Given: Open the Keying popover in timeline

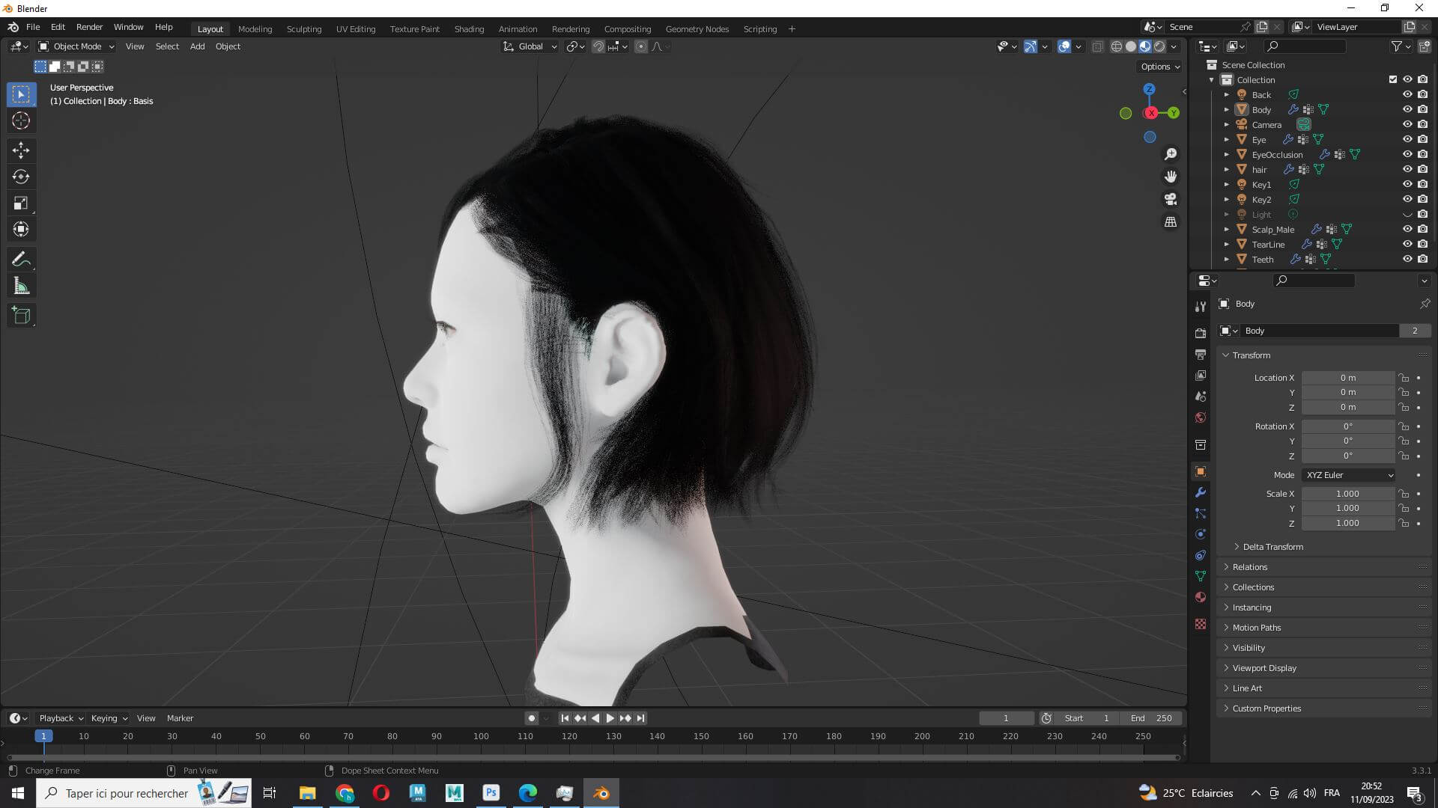Looking at the screenshot, I should 109,718.
